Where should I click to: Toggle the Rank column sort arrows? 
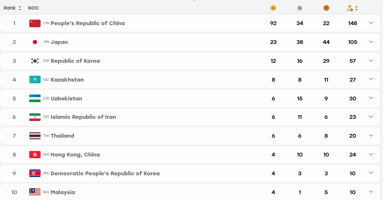point(20,8)
